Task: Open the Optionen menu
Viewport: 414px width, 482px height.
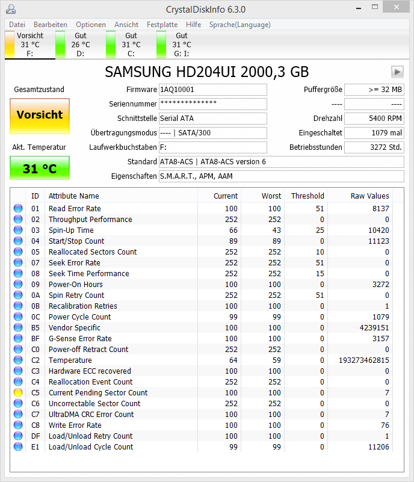Action: (x=91, y=25)
